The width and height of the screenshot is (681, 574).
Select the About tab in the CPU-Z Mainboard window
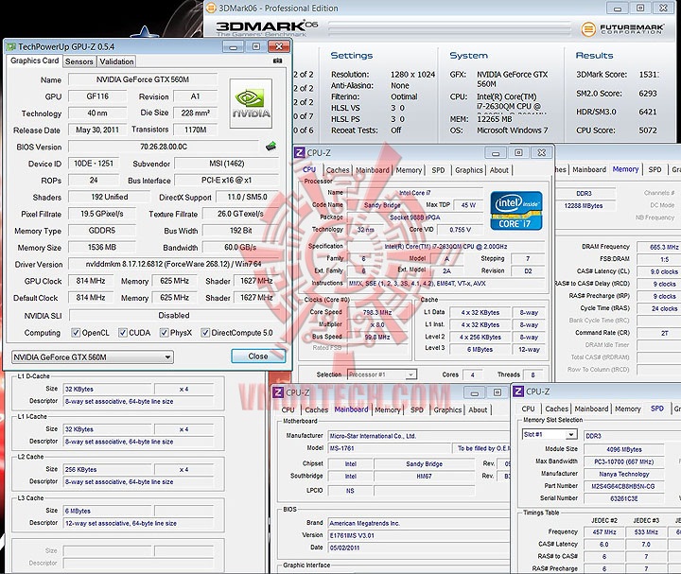[478, 409]
